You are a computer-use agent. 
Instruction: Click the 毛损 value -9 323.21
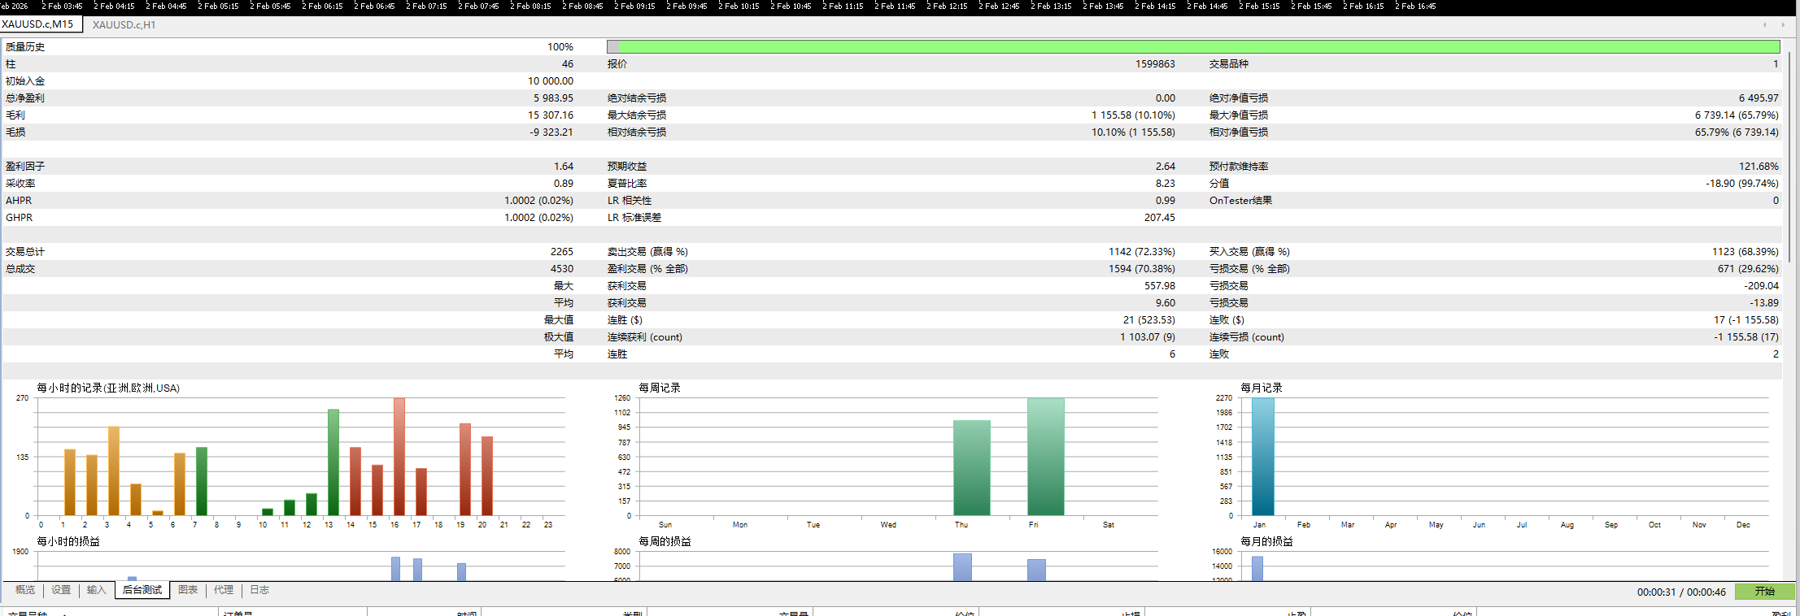click(x=551, y=132)
